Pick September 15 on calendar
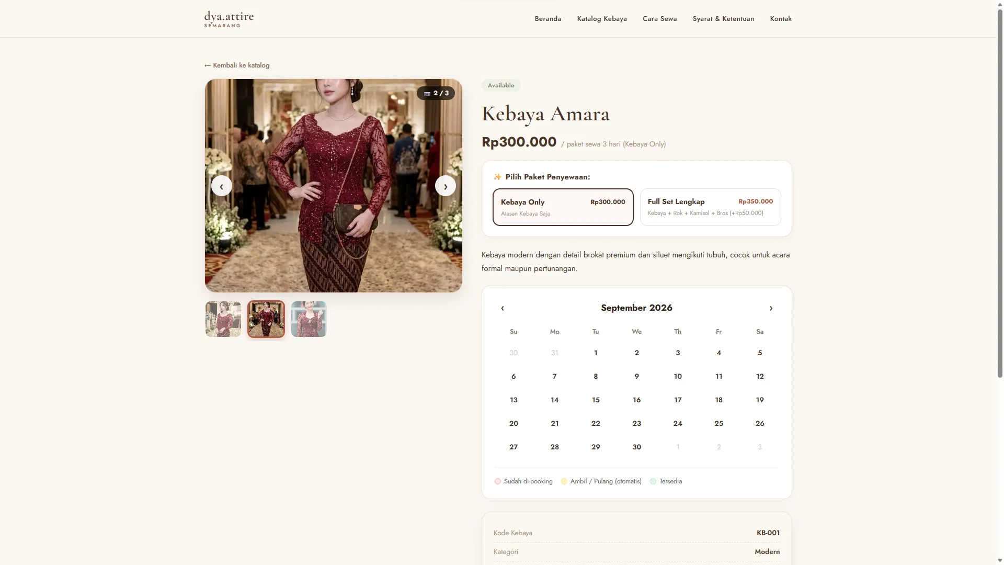Screen dimensions: 1004x565 coord(596,400)
